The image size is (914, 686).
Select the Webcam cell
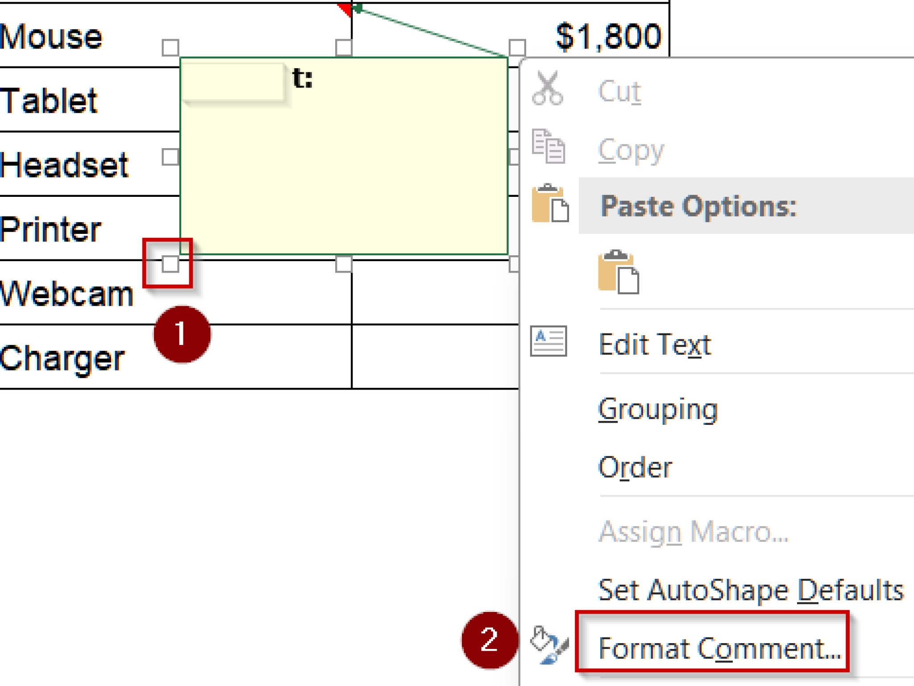pos(67,292)
